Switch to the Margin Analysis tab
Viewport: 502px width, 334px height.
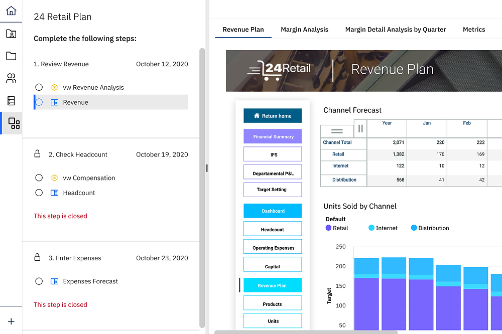[305, 30]
